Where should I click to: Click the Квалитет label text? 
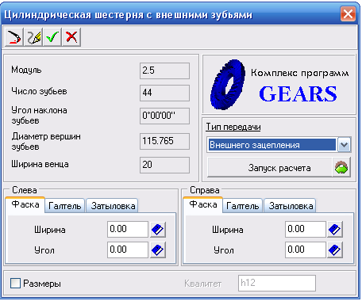coord(202,284)
